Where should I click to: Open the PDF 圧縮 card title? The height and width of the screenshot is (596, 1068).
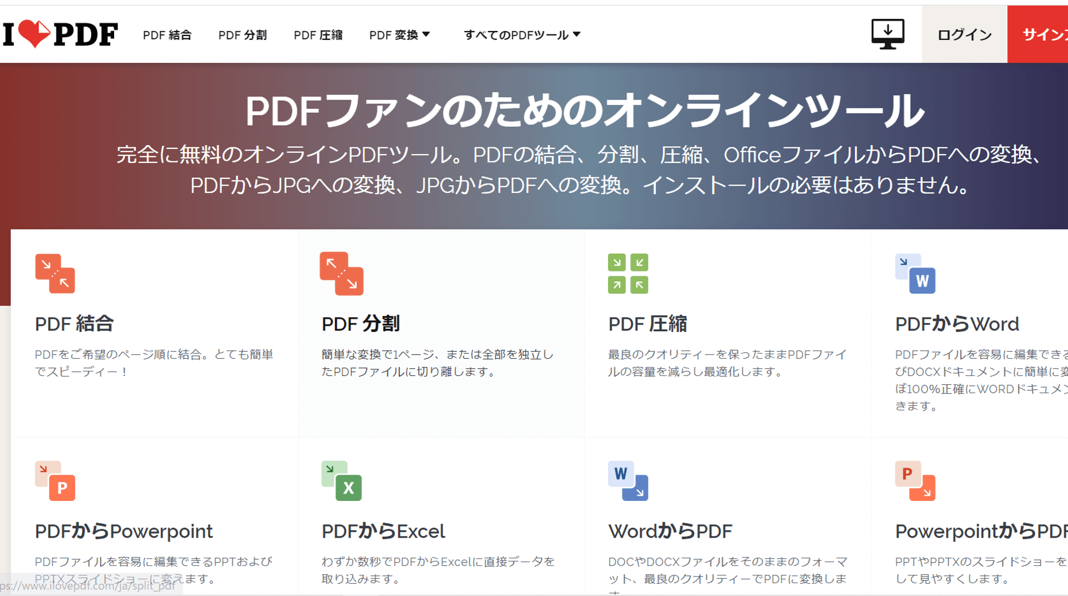[647, 324]
